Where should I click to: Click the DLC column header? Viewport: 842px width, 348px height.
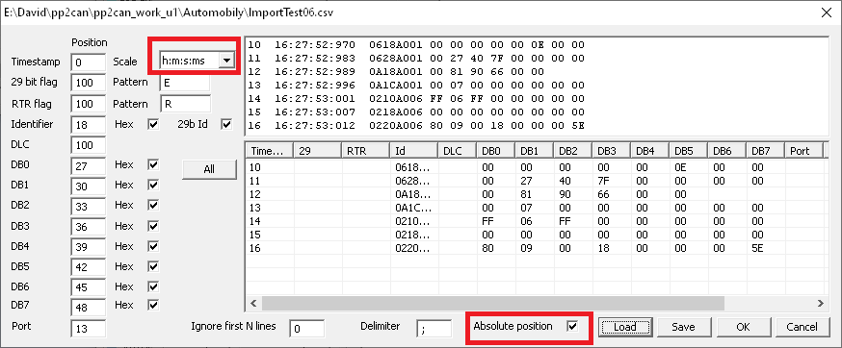(x=458, y=151)
